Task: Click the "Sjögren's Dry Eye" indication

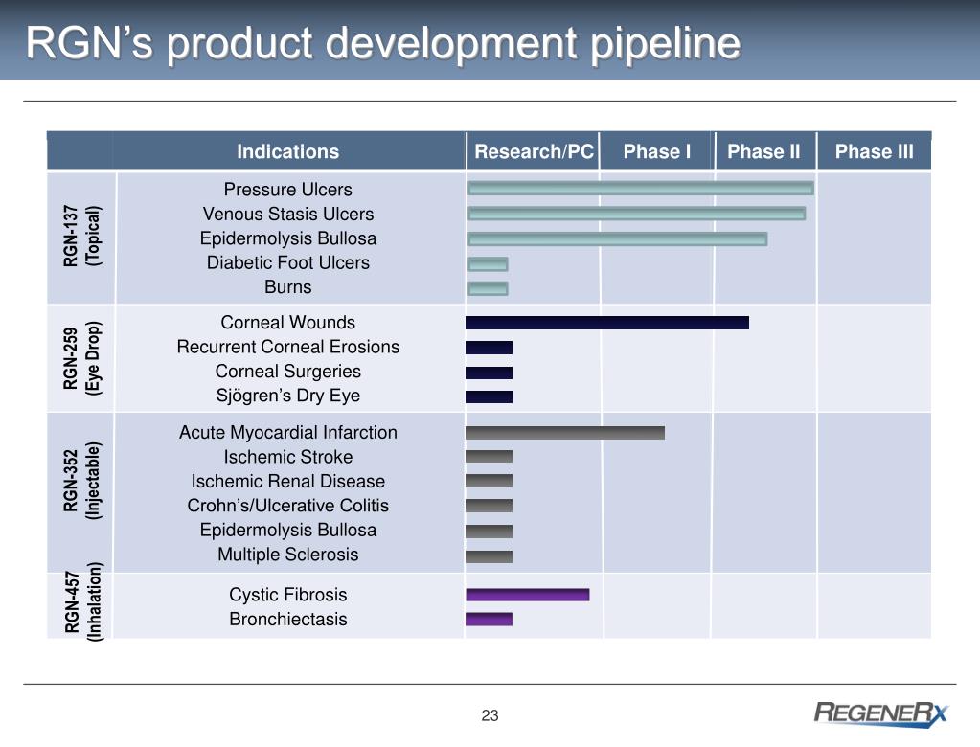Action: 288,396
